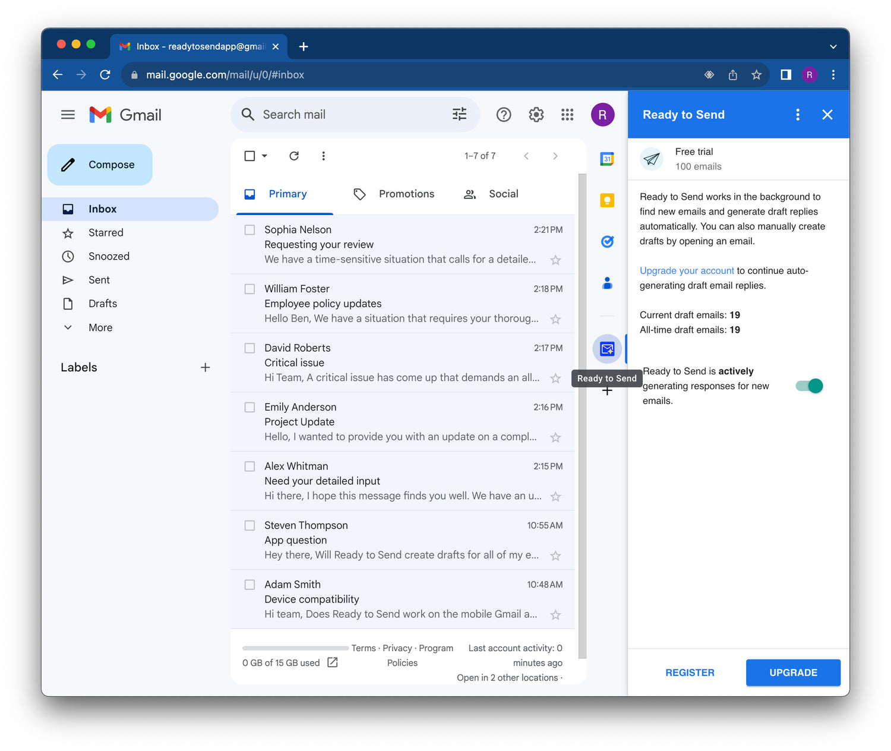Open Gmail settings gear
Screen dimensions: 891x751
click(536, 115)
